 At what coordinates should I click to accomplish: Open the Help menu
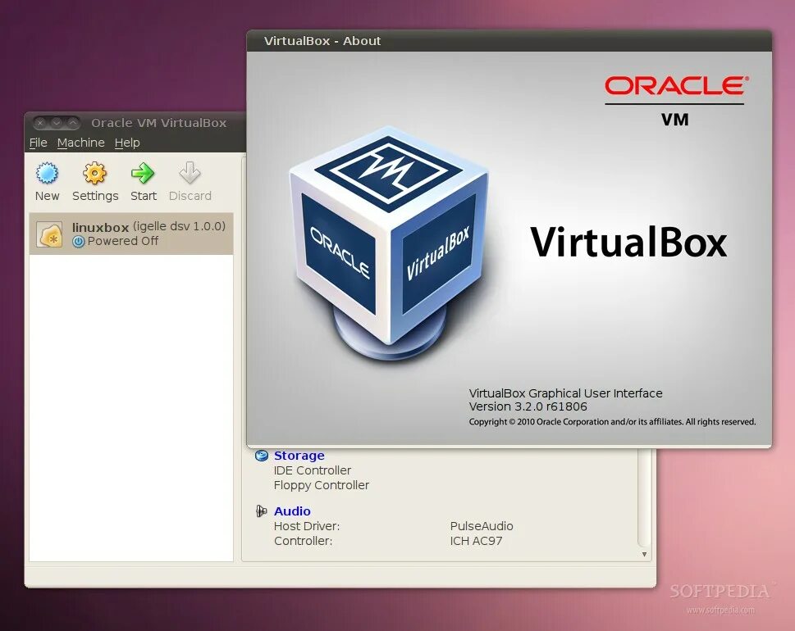point(127,143)
